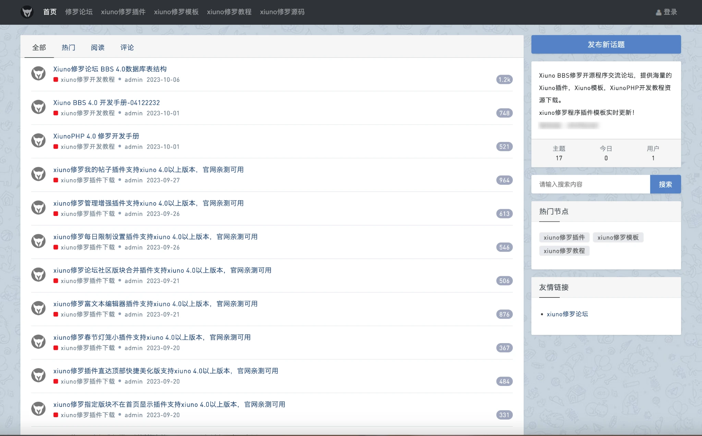Click the Xiuno site logo in navbar
Image resolution: width=702 pixels, height=436 pixels.
point(27,12)
